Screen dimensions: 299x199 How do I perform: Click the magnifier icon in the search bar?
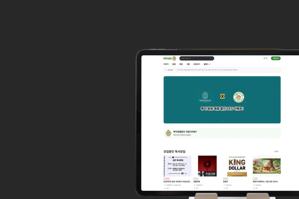(211, 58)
